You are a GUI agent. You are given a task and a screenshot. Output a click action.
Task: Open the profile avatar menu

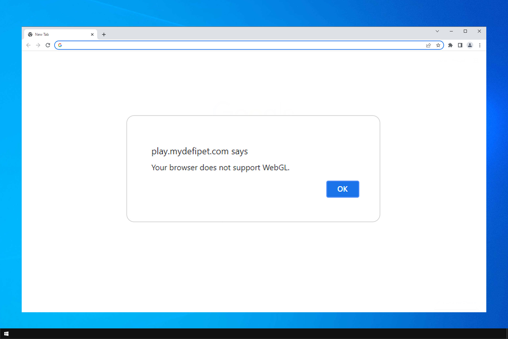tap(470, 45)
